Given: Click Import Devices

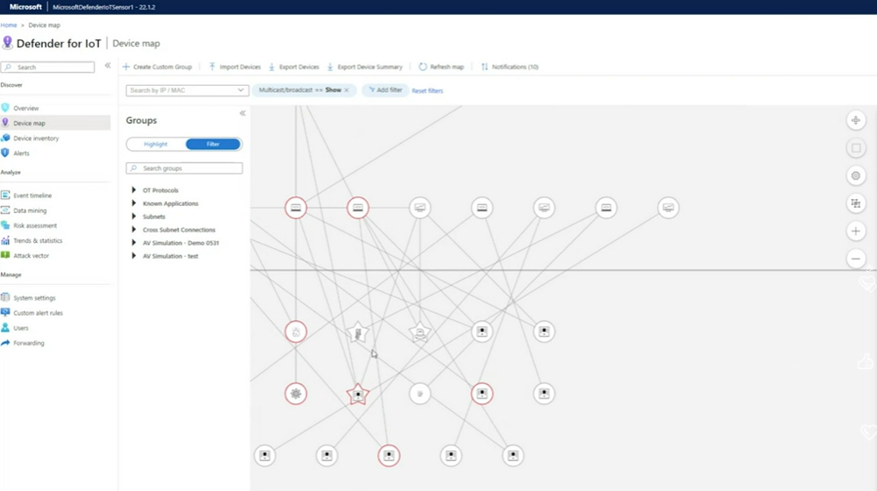Looking at the screenshot, I should point(235,67).
